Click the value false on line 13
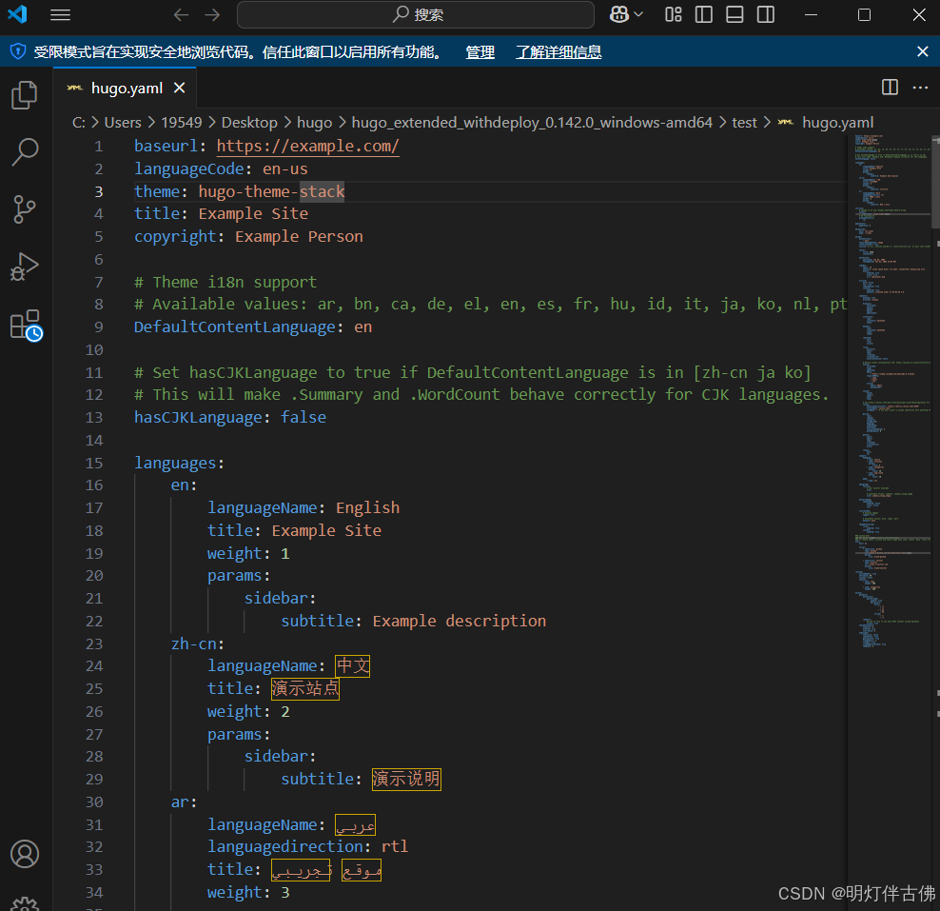 click(304, 417)
